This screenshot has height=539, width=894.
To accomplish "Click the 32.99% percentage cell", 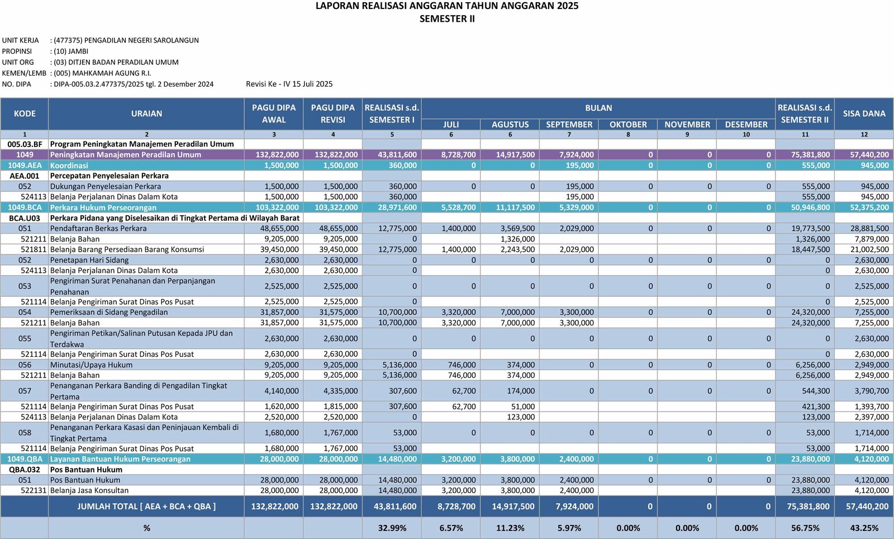I will click(x=392, y=528).
